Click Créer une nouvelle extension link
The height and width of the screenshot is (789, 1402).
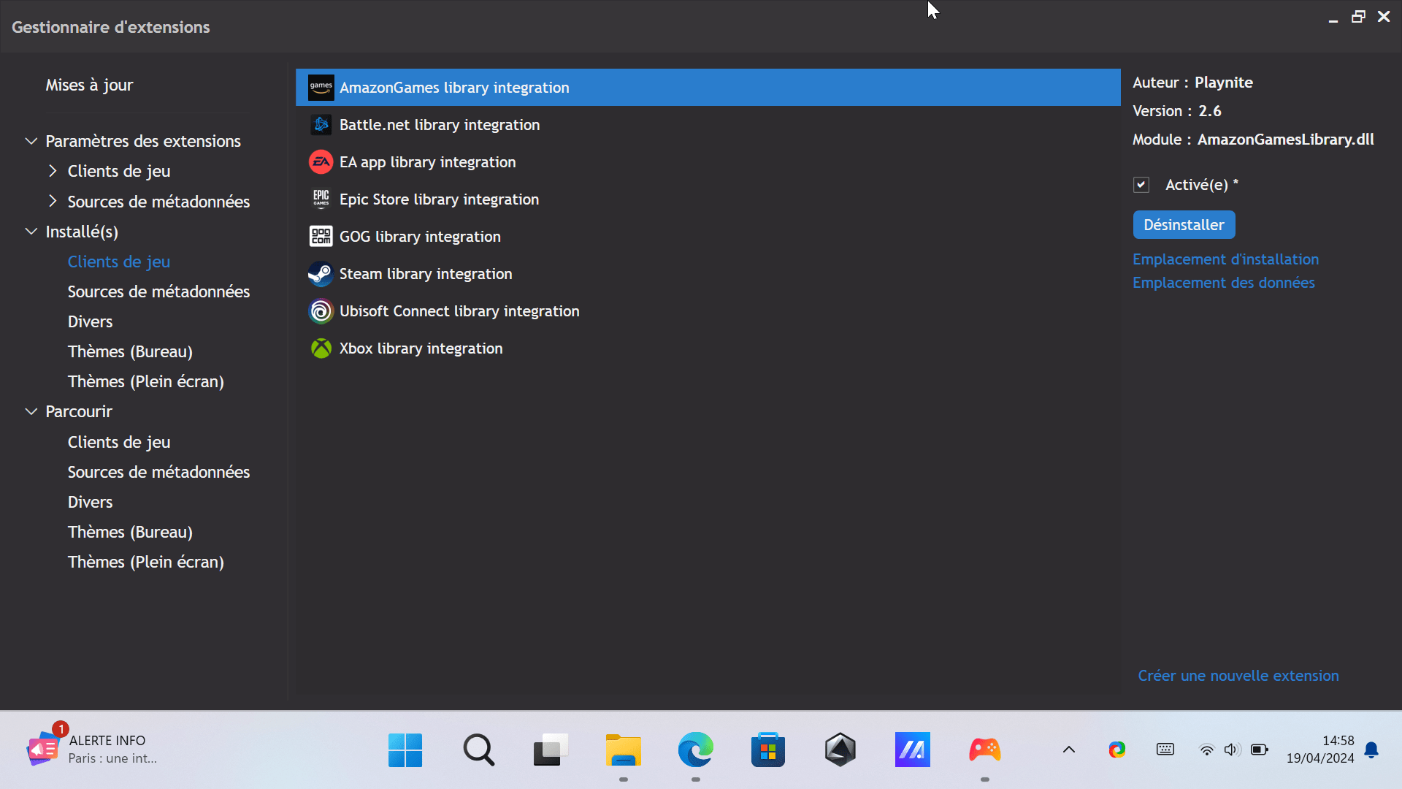[x=1238, y=676]
